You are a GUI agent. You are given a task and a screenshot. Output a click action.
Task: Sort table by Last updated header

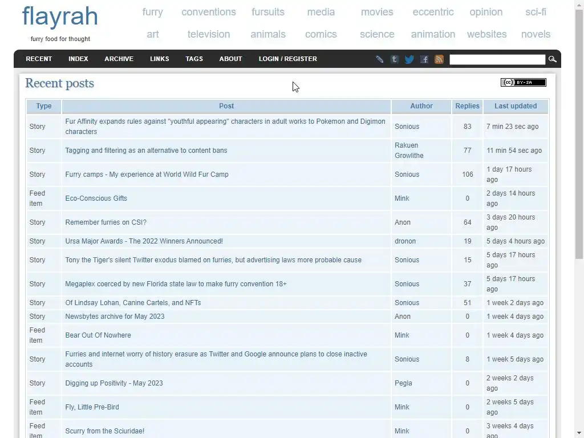coord(516,106)
